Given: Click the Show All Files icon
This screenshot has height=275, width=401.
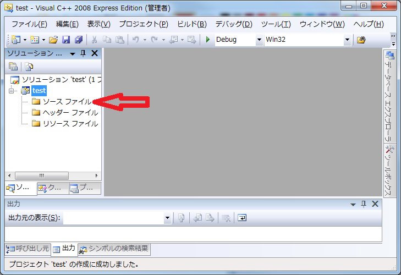Looking at the screenshot, I should click(x=29, y=67).
